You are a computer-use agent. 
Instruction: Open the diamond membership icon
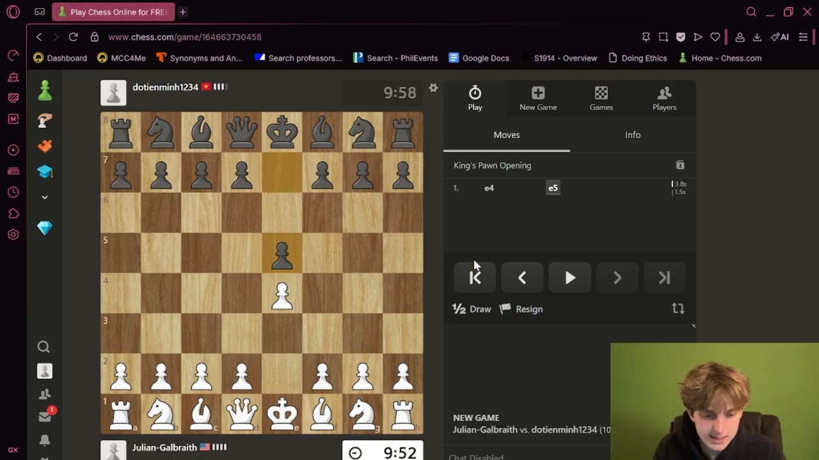(45, 228)
